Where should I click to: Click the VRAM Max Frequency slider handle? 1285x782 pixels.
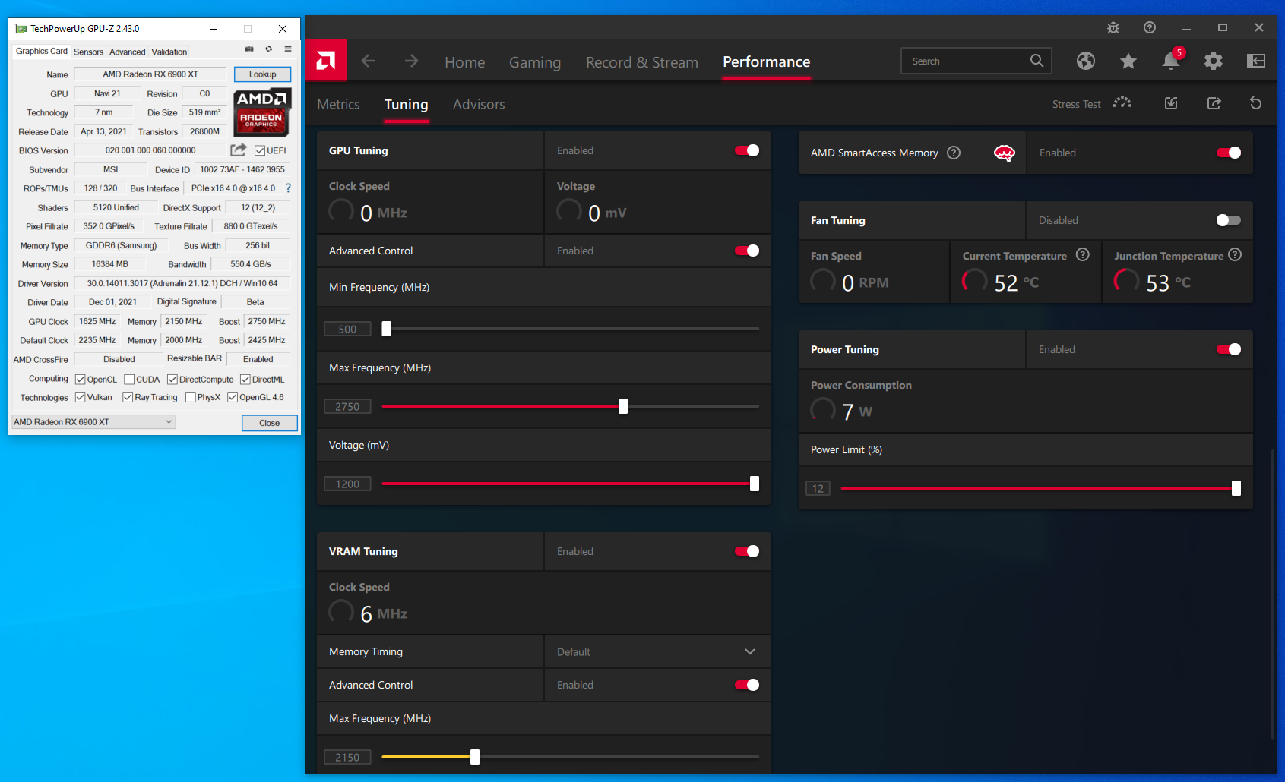475,757
